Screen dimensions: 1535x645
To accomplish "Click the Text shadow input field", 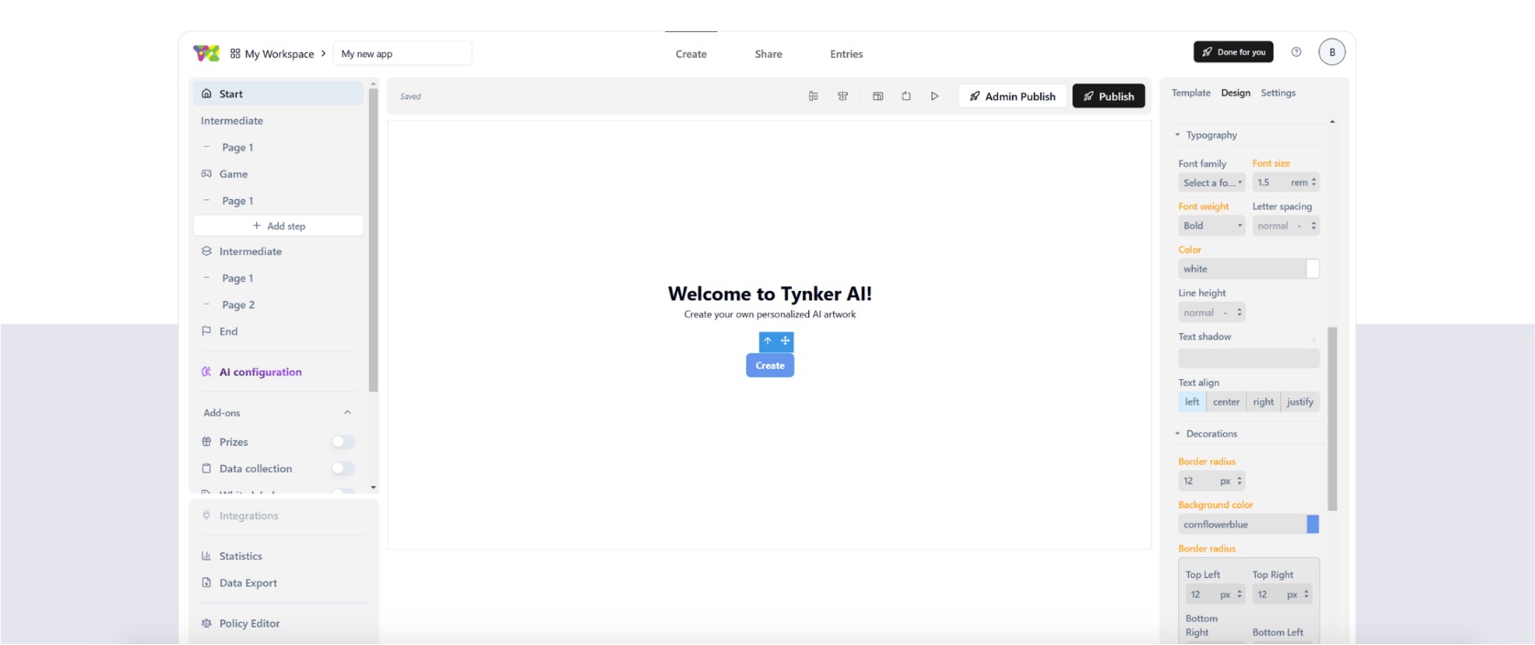I will 1249,359.
